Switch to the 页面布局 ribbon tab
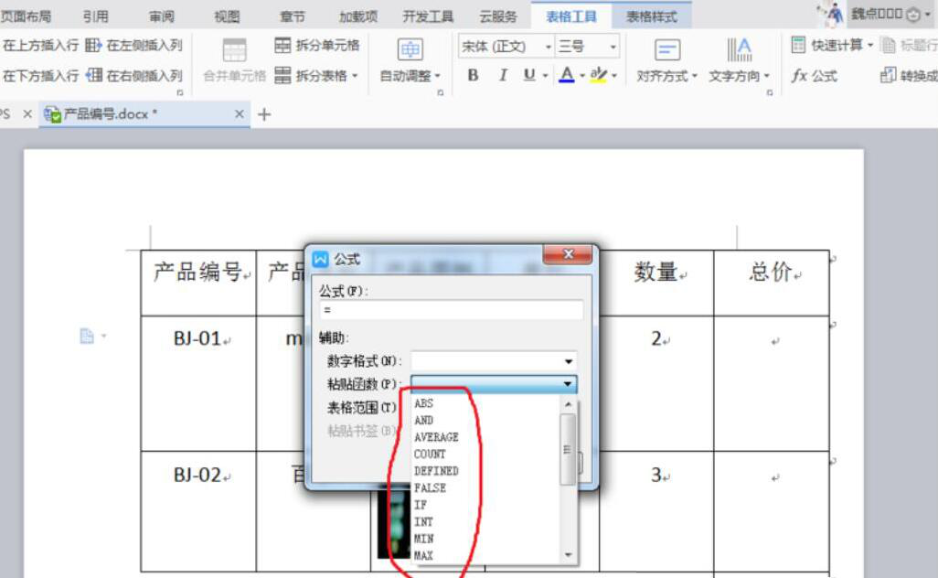Image resolution: width=938 pixels, height=578 pixels. pos(26,16)
